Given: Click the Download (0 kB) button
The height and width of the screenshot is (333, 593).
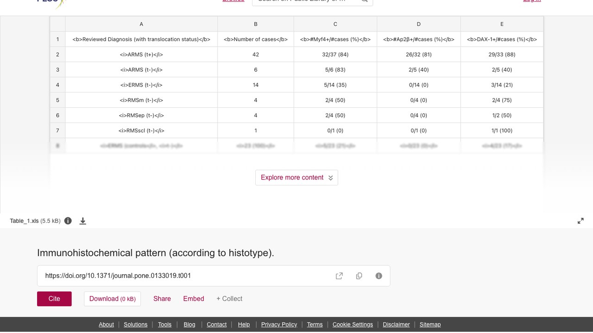Looking at the screenshot, I should tap(113, 299).
